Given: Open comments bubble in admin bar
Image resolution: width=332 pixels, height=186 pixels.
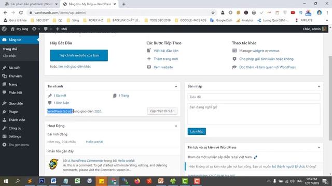Looking at the screenshot, I should [47, 29].
